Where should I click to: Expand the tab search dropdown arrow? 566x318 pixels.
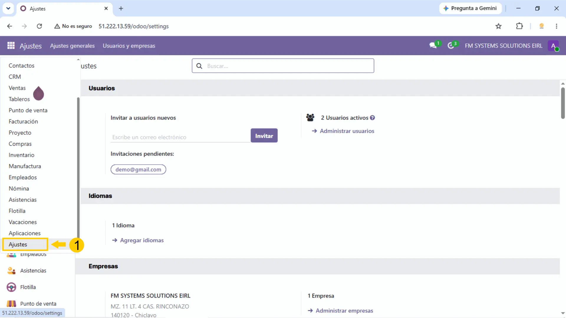[x=8, y=8]
